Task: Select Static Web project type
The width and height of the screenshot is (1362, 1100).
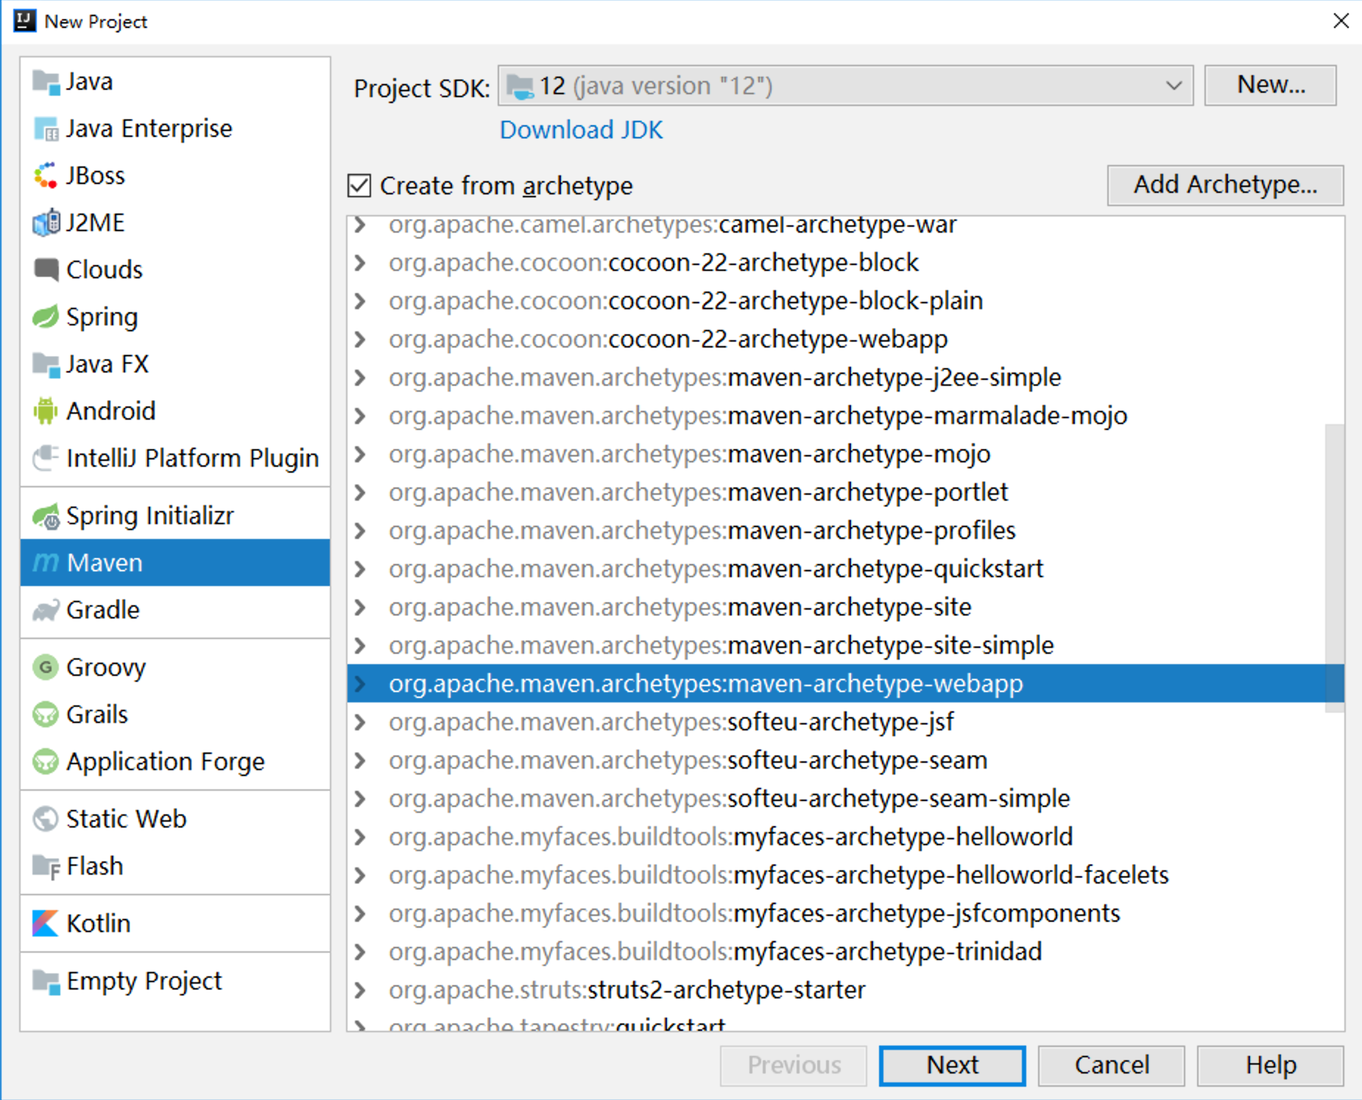Action: click(175, 819)
